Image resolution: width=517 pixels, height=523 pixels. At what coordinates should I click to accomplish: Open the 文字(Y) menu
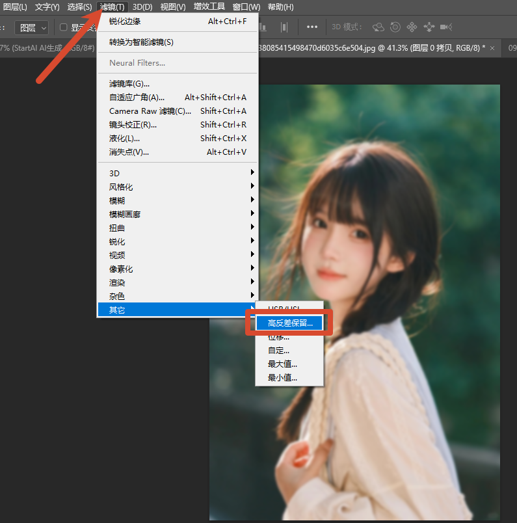[x=47, y=7]
